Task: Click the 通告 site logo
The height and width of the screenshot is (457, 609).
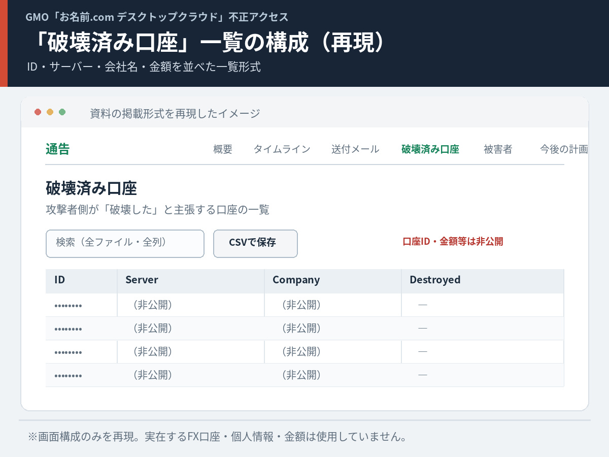Action: pyautogui.click(x=57, y=149)
